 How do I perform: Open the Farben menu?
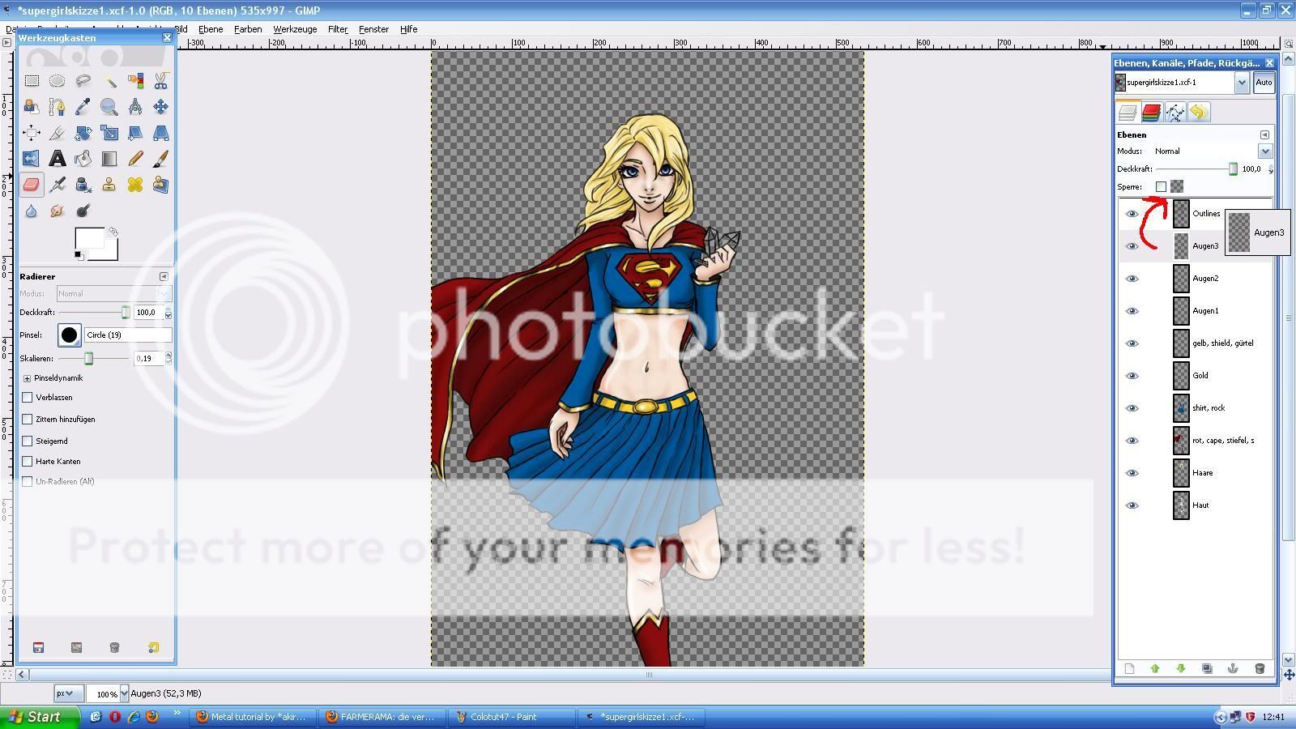pyautogui.click(x=248, y=29)
